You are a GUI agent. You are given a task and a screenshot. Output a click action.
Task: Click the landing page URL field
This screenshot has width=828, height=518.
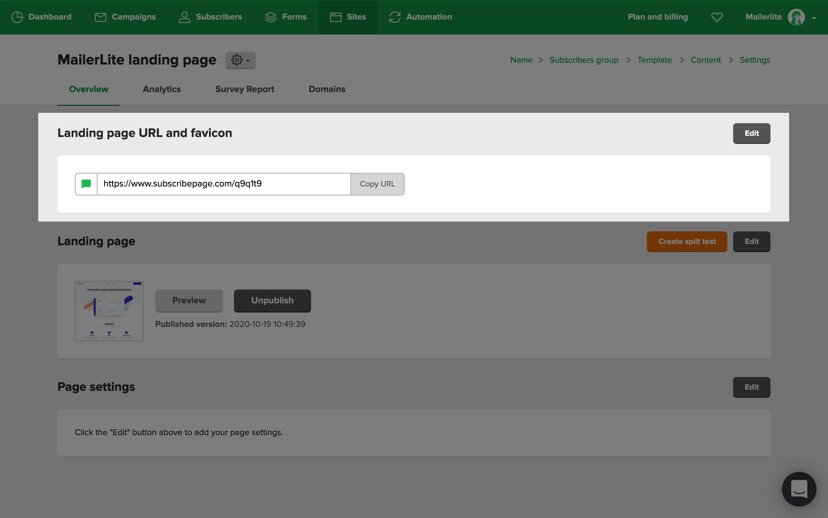tap(224, 184)
